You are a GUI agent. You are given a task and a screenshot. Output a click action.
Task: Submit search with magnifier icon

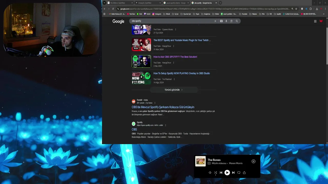[x=237, y=21]
